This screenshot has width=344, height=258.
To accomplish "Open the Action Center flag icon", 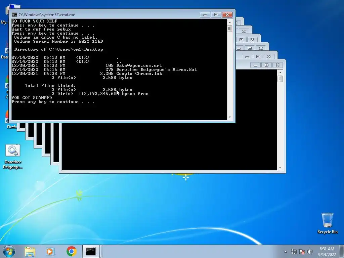I will [x=302, y=252].
